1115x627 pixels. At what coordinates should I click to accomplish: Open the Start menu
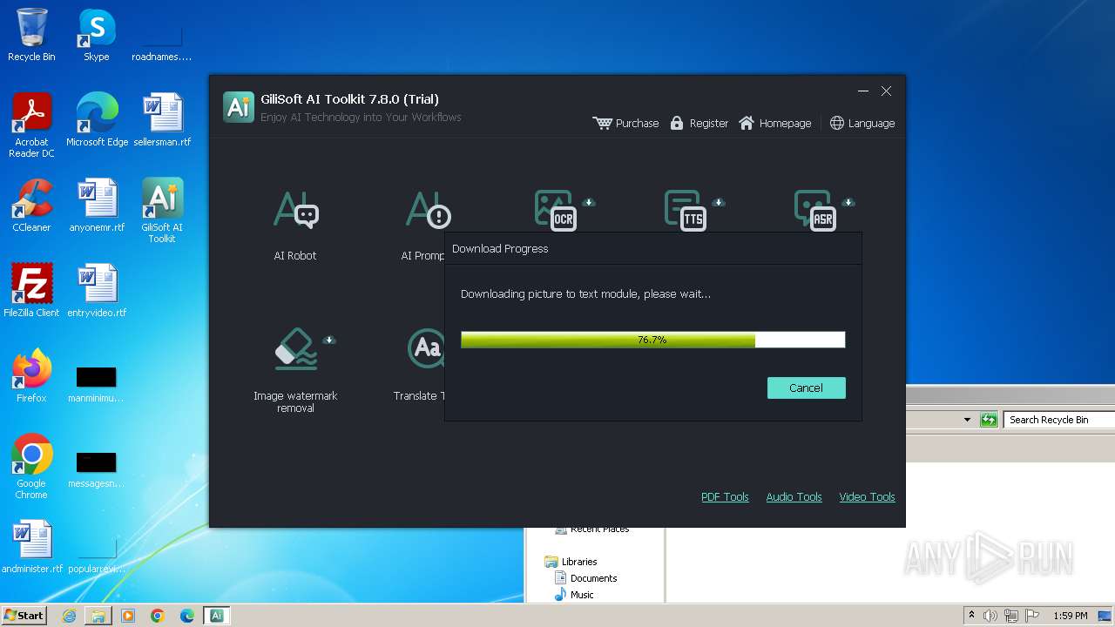coord(24,615)
